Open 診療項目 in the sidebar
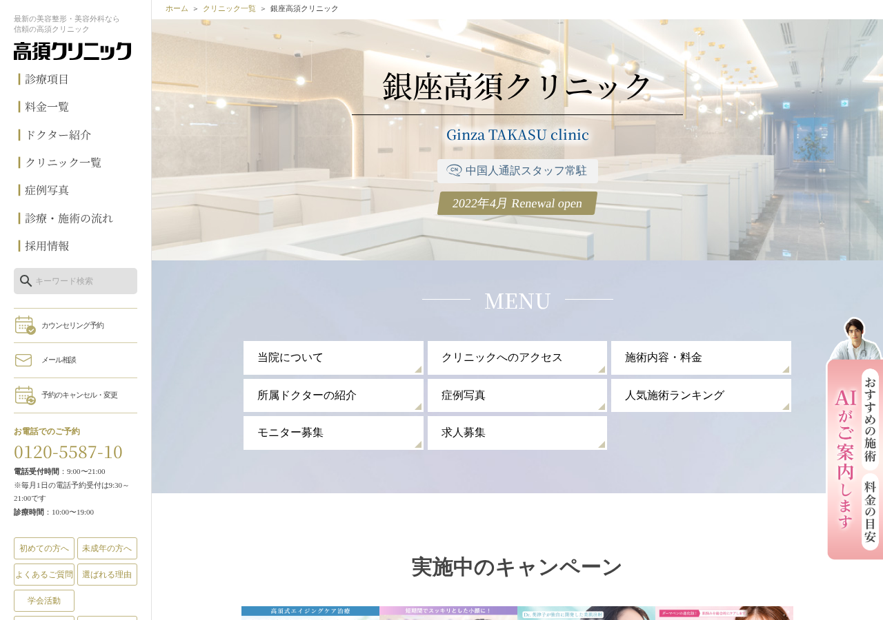 (x=47, y=79)
